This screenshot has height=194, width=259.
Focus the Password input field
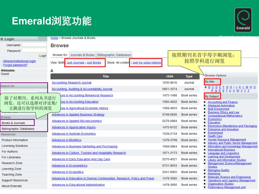pyautogui.click(x=34, y=50)
